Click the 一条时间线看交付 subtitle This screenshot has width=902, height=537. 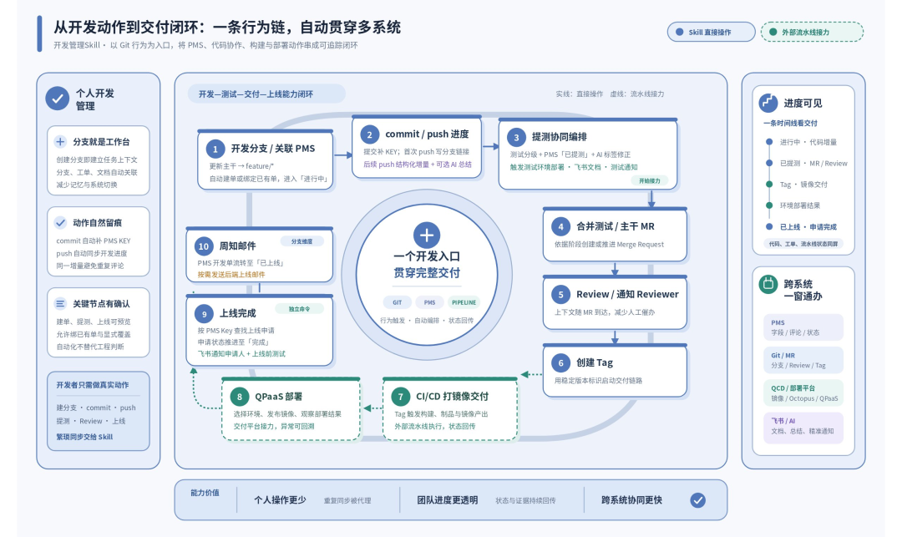[x=790, y=123]
